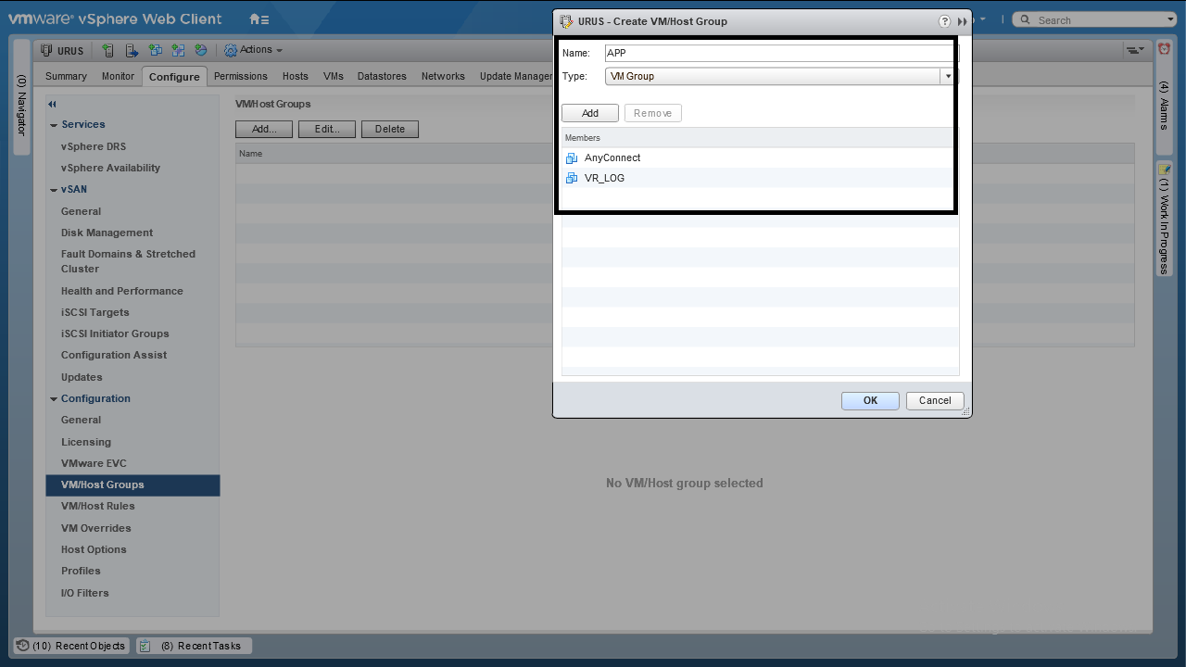The image size is (1186, 667).
Task: Click the Name field containing APP
Action: click(x=778, y=53)
